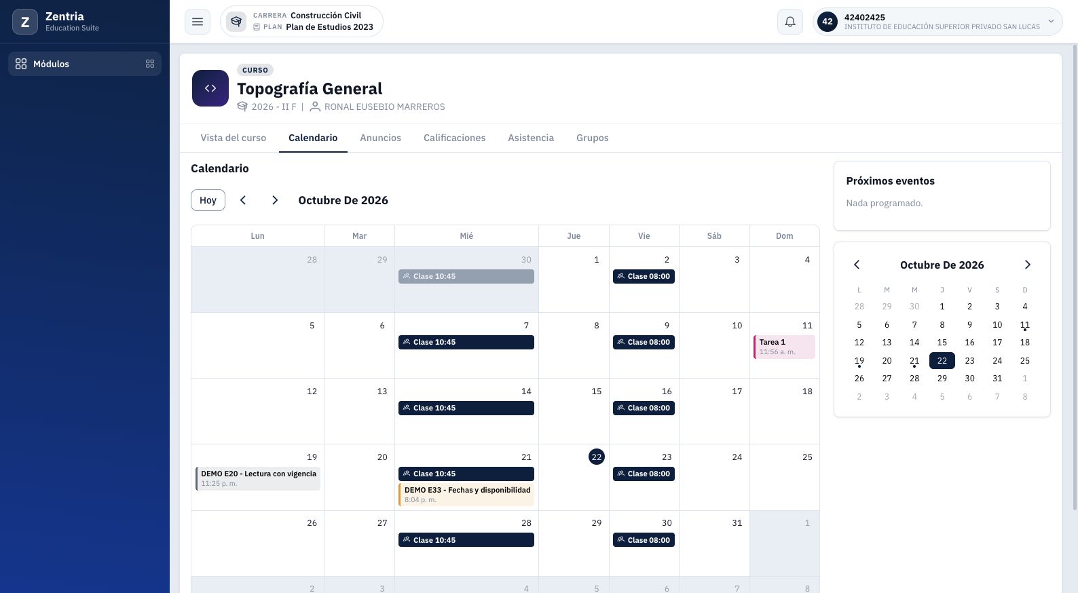The height and width of the screenshot is (593, 1078).
Task: Expand the user account dropdown chevron
Action: (x=1051, y=22)
